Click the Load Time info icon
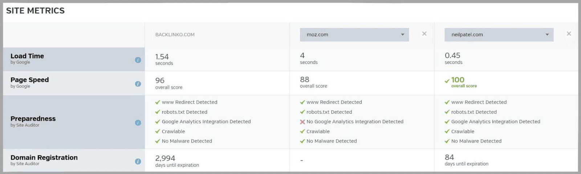Image resolution: width=581 pixels, height=174 pixels. tap(138, 60)
